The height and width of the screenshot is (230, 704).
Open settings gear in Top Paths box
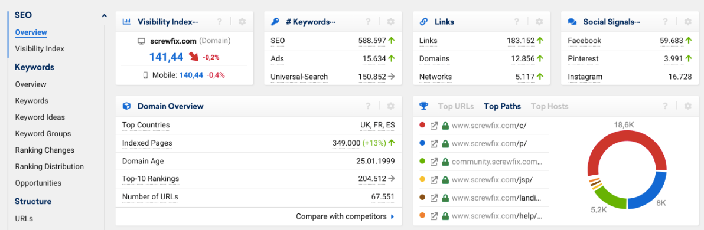[688, 106]
